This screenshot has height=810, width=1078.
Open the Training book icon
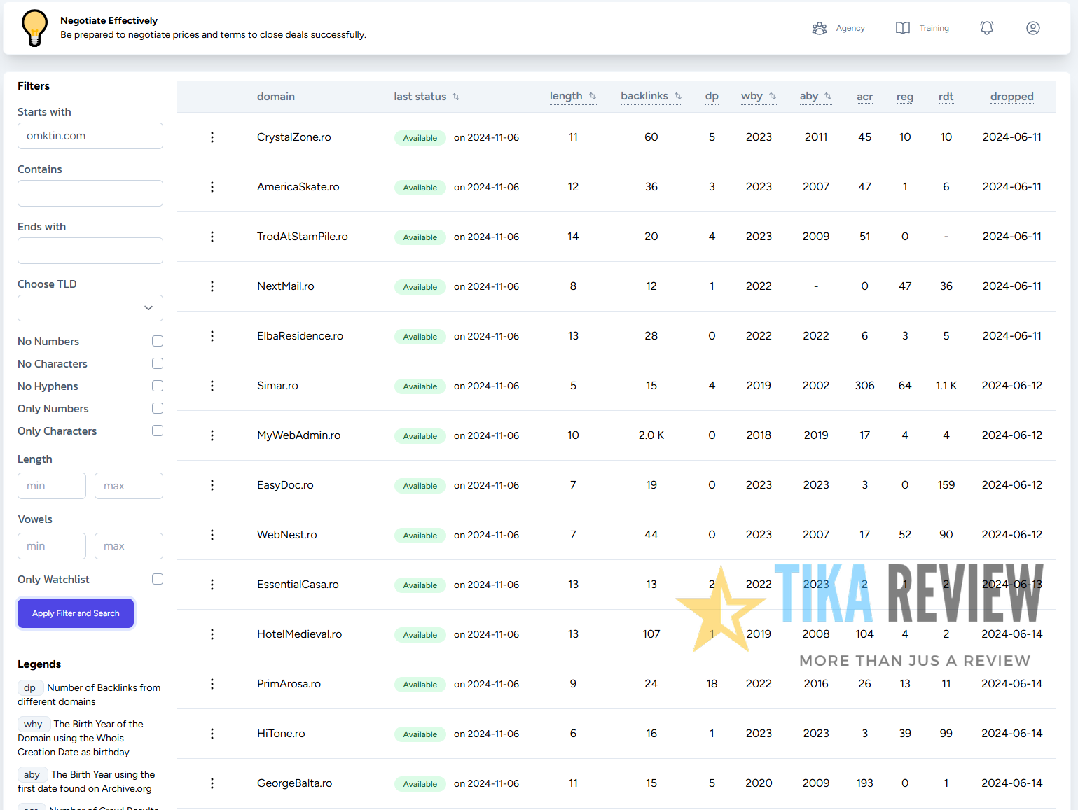coord(902,28)
